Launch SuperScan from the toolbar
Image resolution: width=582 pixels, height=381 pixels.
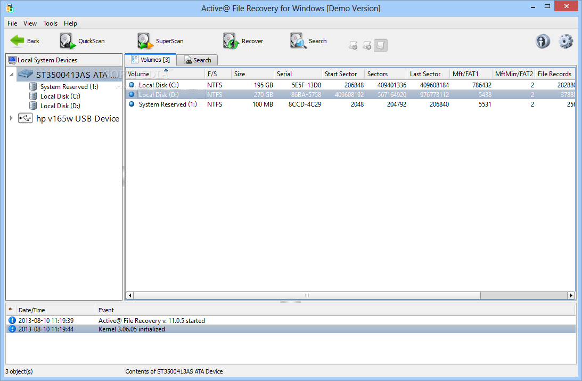(160, 41)
